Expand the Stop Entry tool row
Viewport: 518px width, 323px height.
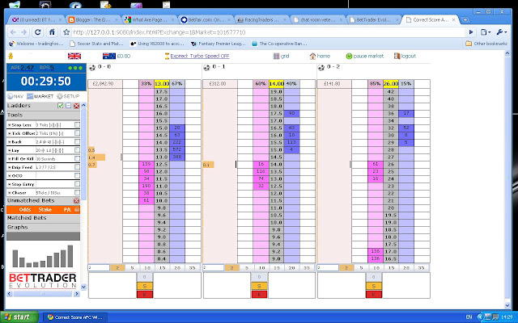click(x=10, y=184)
